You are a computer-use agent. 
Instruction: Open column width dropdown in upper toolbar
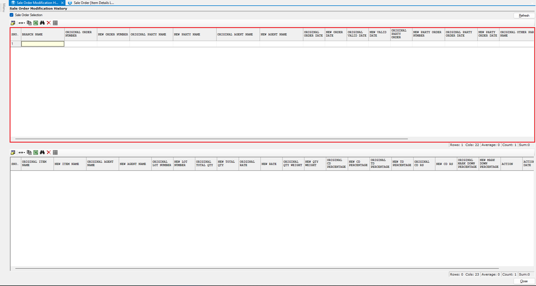click(22, 23)
